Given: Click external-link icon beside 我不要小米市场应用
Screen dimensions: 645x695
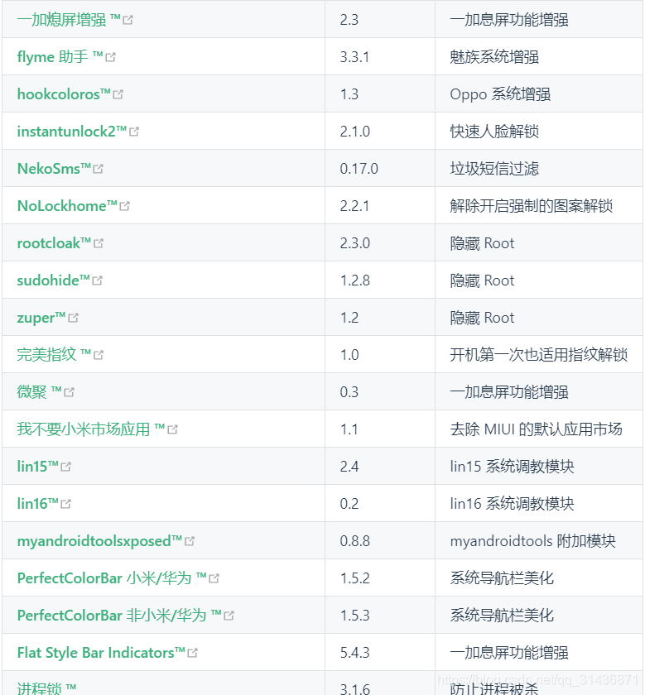Looking at the screenshot, I should coord(172,429).
